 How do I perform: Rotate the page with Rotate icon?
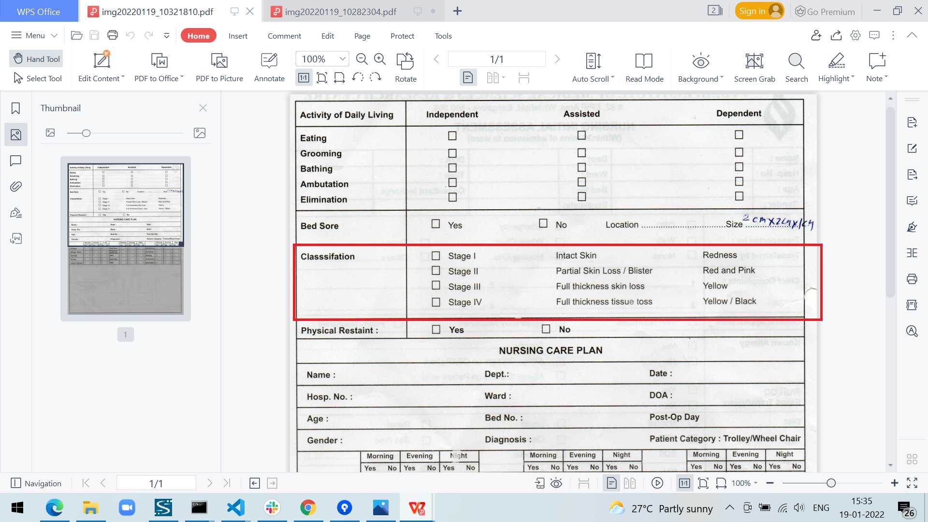coord(405,61)
